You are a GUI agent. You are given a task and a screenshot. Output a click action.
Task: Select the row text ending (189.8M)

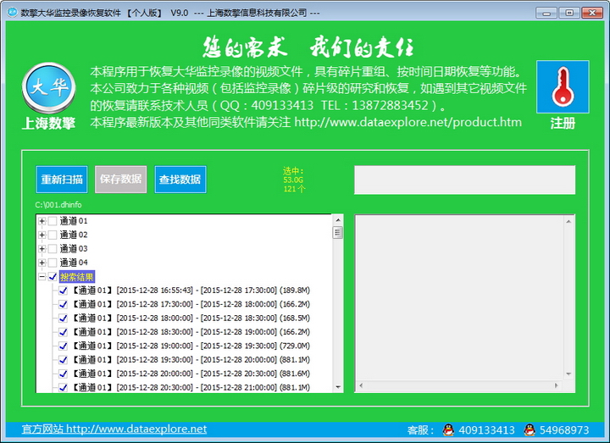click(191, 291)
